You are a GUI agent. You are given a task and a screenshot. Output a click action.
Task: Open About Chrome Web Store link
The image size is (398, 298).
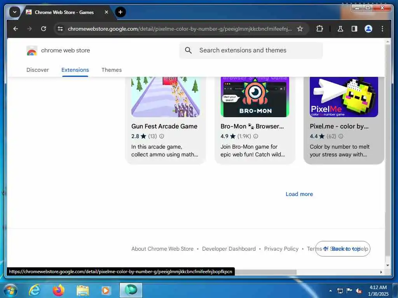click(162, 249)
